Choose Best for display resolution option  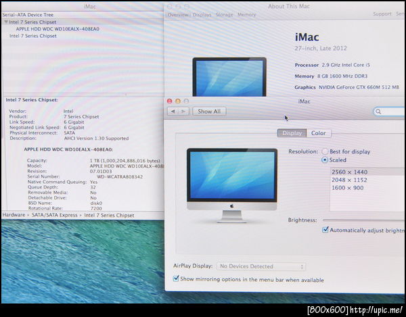[325, 151]
